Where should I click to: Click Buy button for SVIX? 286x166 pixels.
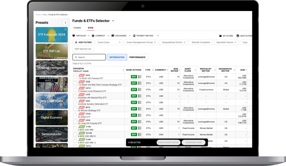[x=134, y=77]
